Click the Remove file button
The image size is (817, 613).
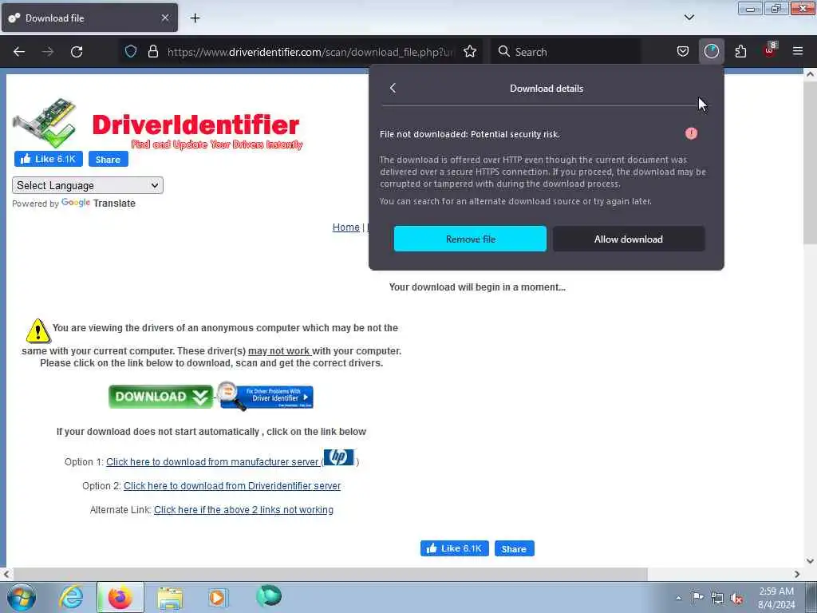point(470,239)
